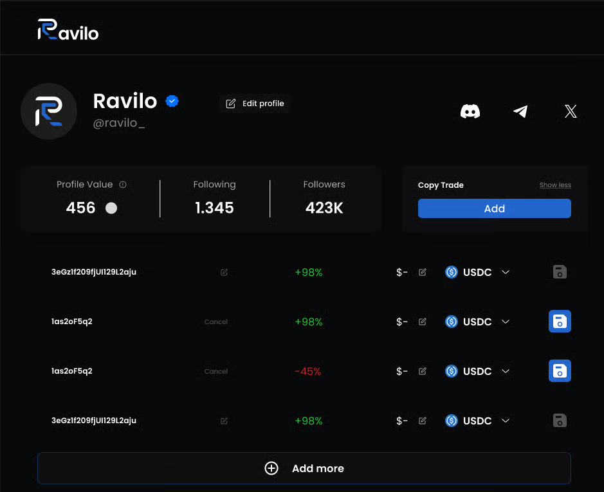Viewport: 604px width, 492px height.
Task: Click the Profile Value info icon
Action: tap(123, 185)
